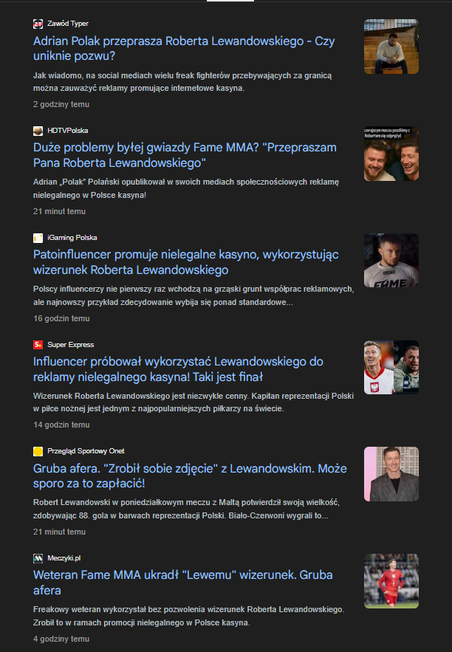Click thumbnail of Lewandowski in grey blazer

[x=391, y=474]
